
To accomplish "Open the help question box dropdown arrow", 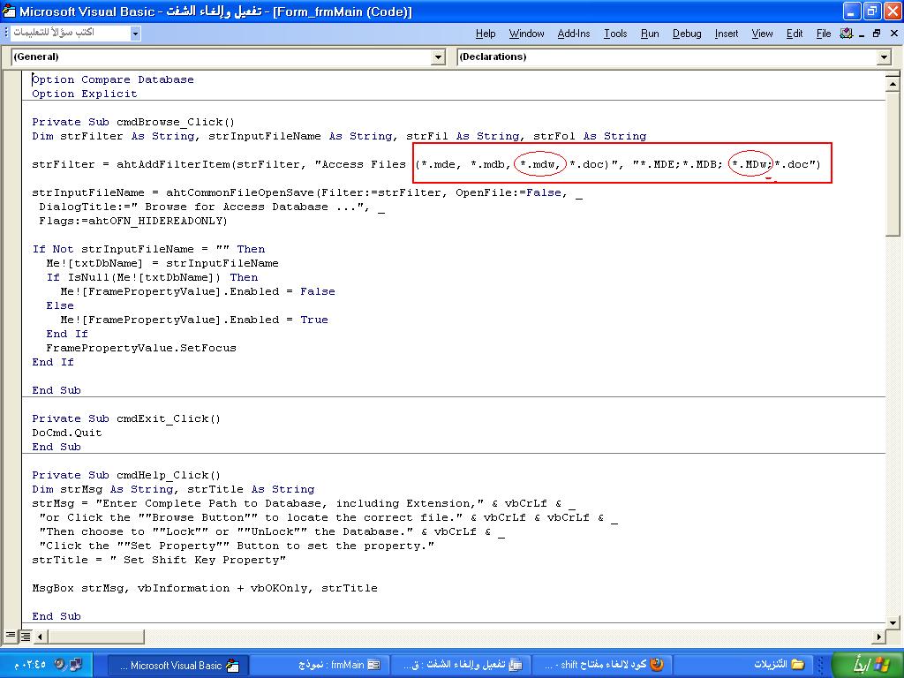I will click(135, 34).
